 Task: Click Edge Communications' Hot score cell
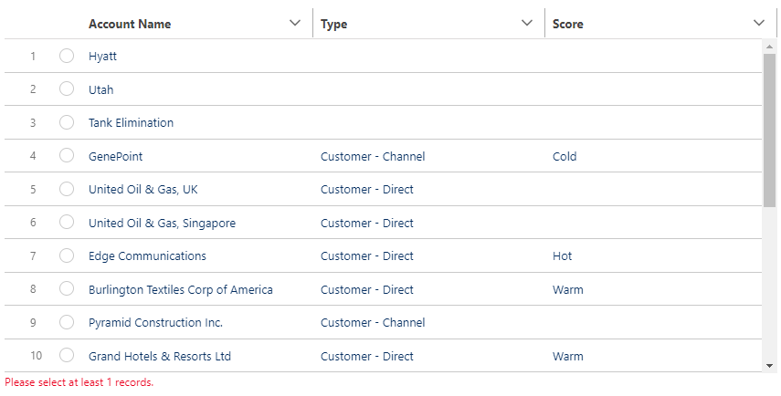[563, 256]
